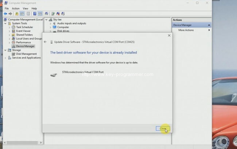237x149 pixels.
Task: Expand the Performance node
Action: (x=9, y=43)
